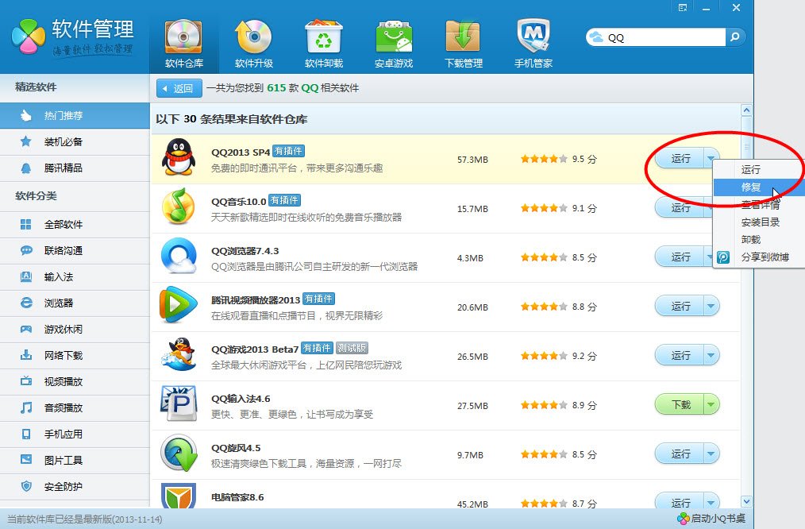
Task: Open the 软件仓库 software library icon
Action: tap(184, 37)
